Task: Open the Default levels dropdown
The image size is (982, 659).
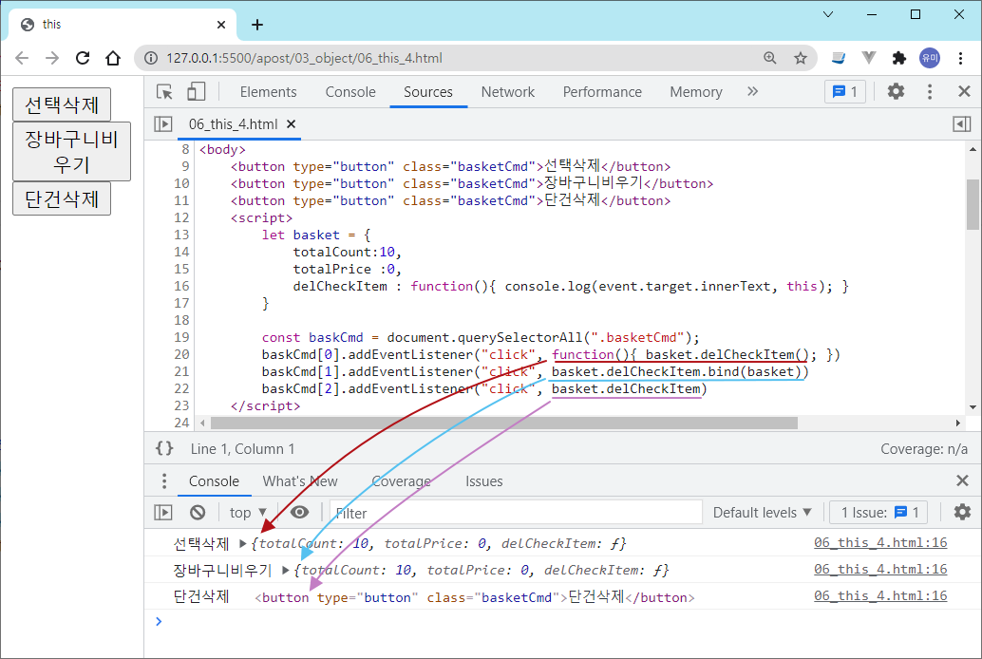Action: click(x=763, y=513)
